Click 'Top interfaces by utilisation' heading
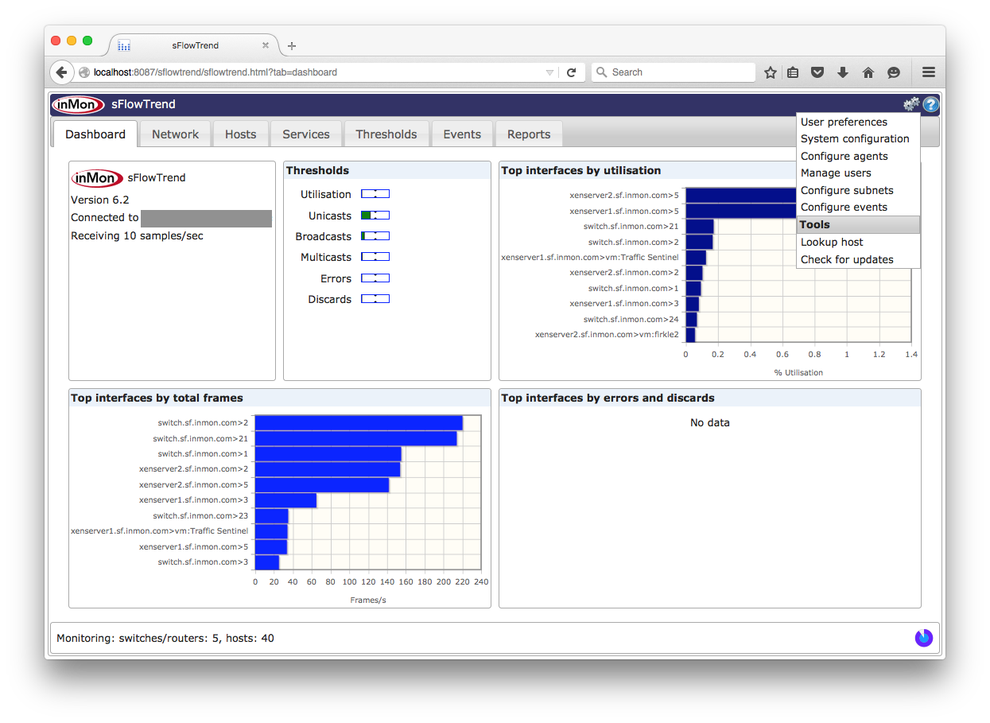 tap(580, 170)
